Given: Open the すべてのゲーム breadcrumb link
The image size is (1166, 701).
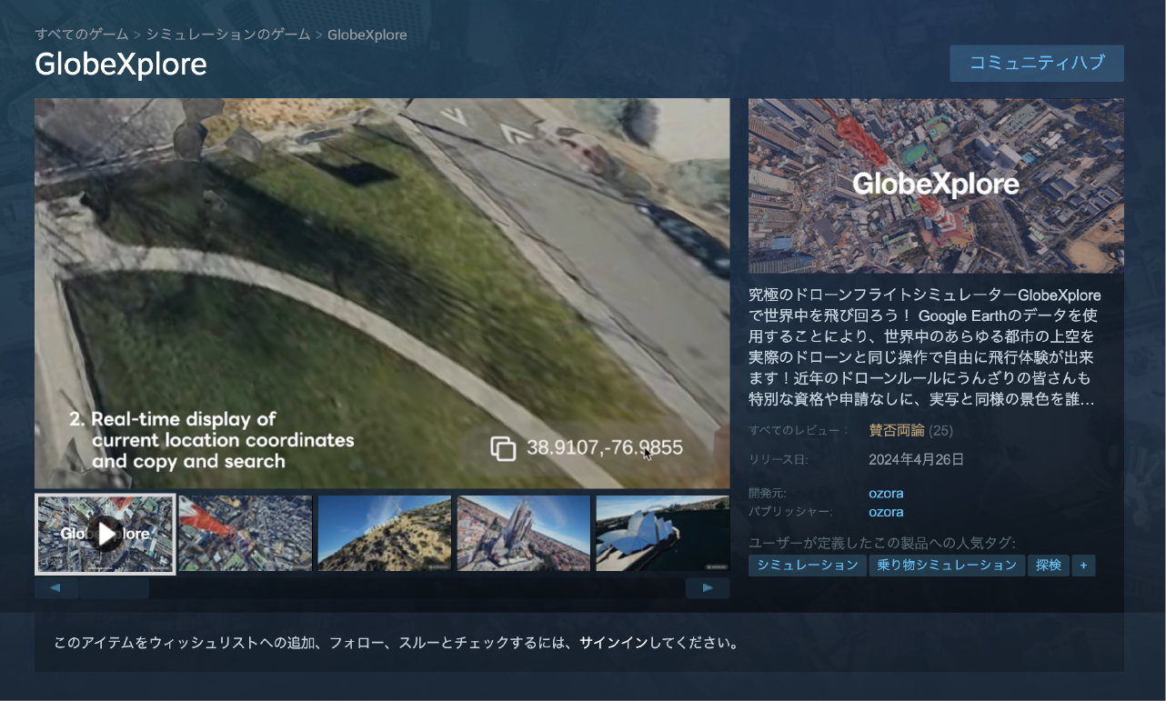Looking at the screenshot, I should [82, 35].
